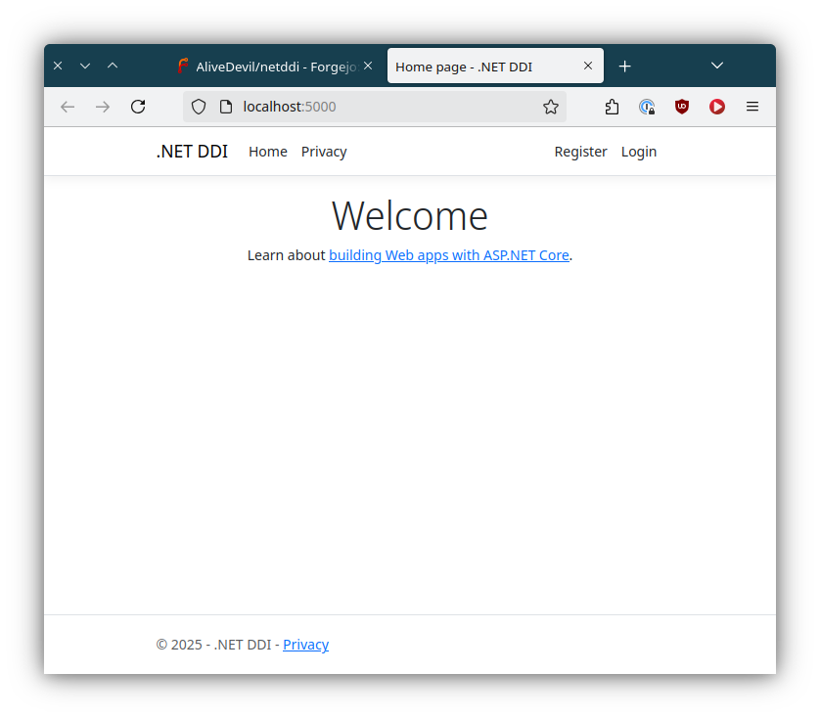The height and width of the screenshot is (718, 820).
Task: Close the Home page .NET DDI tab
Action: point(588,66)
